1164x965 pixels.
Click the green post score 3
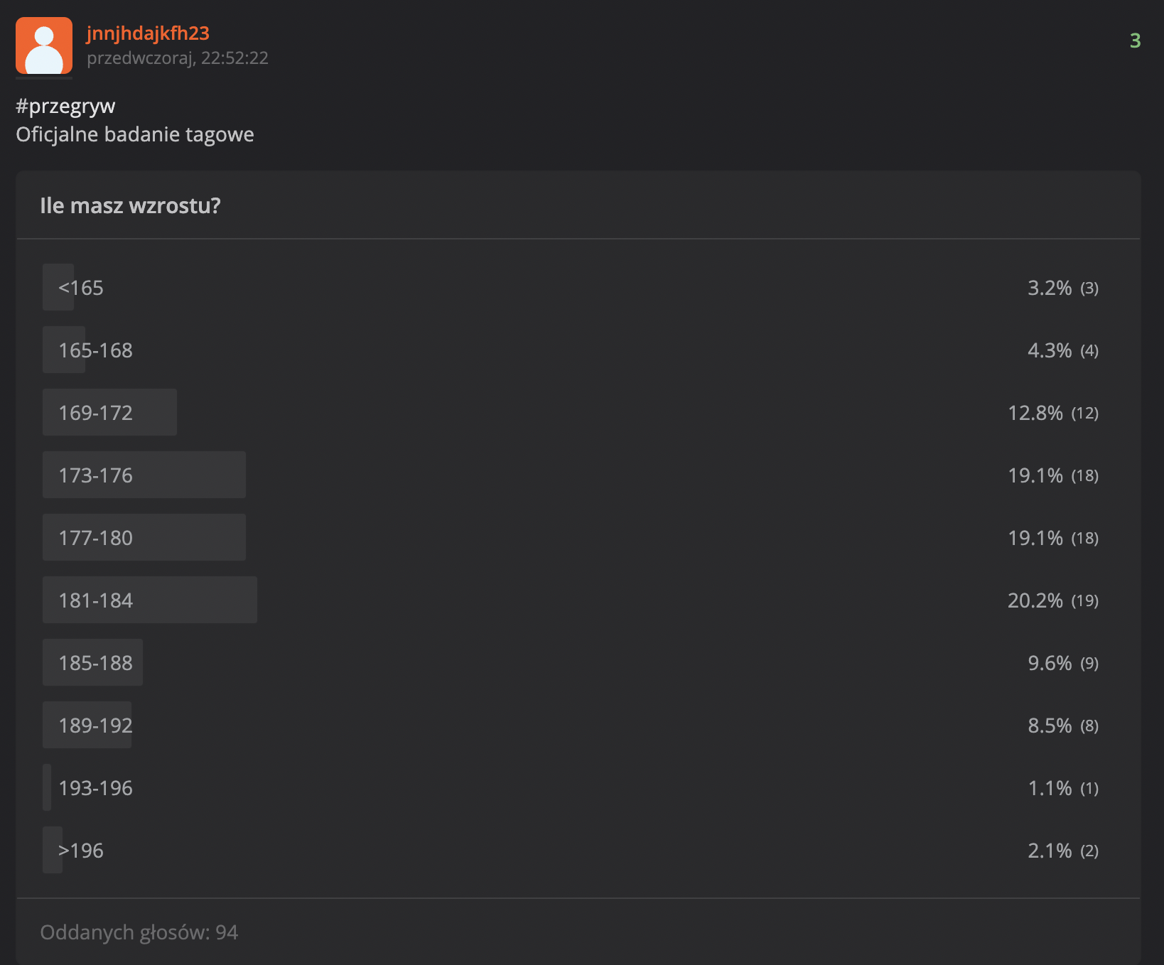pyautogui.click(x=1135, y=41)
